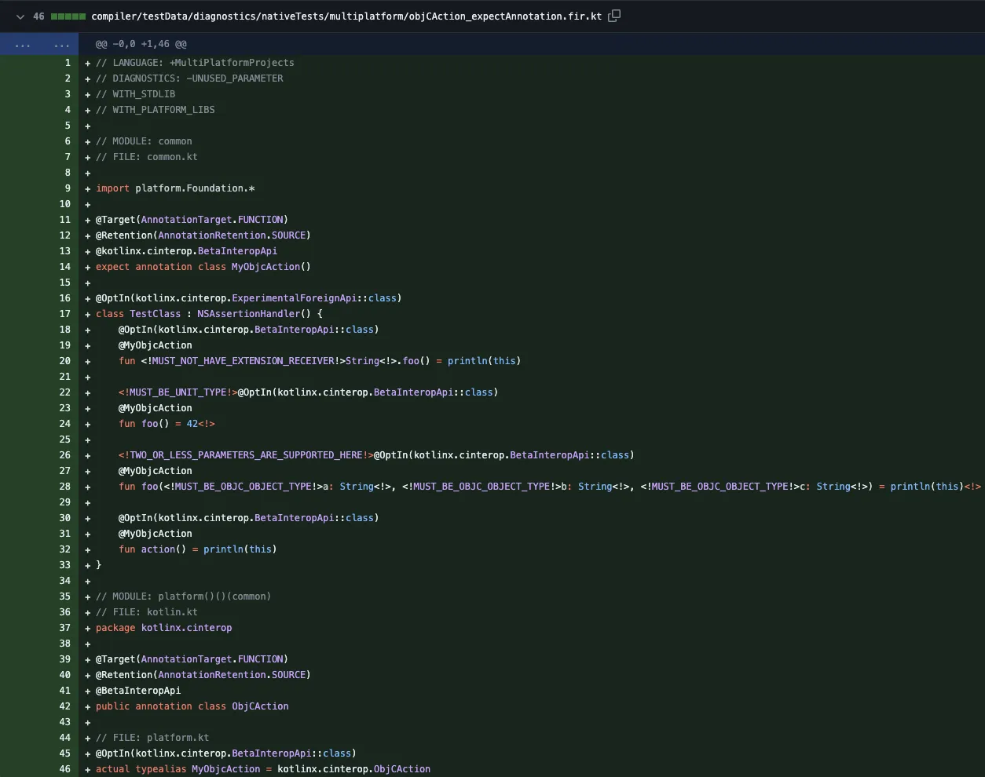985x777 pixels.
Task: Click '@MyObjcAction' on line 19
Action: click(x=156, y=345)
